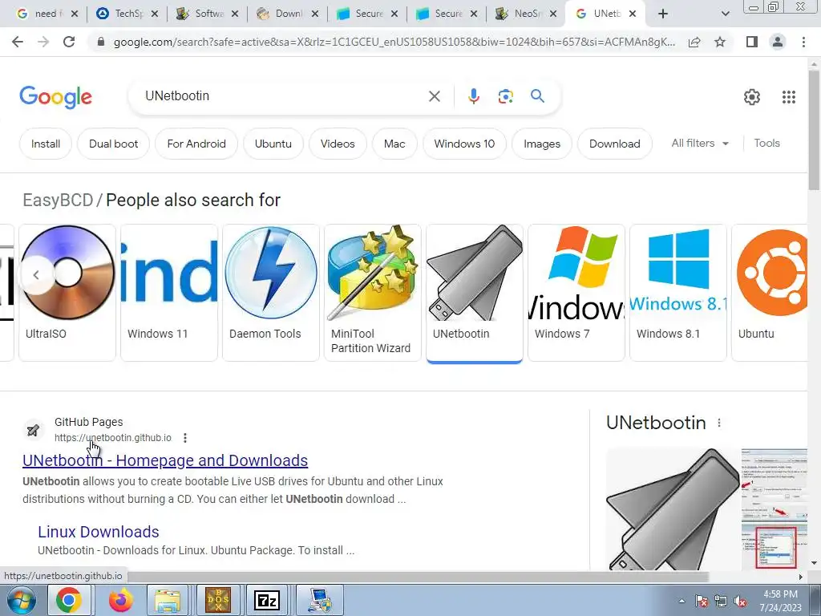Open the Windows Start menu
This screenshot has width=821, height=616.
[x=21, y=600]
